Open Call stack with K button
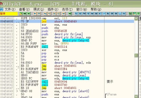The width and height of the screenshot is (141, 98). coord(108,14)
